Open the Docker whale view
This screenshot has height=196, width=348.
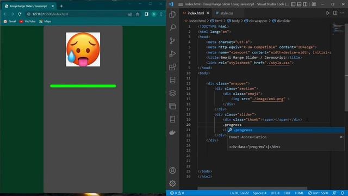[x=173, y=132]
